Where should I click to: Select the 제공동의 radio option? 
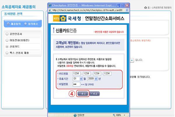pos(8,24)
